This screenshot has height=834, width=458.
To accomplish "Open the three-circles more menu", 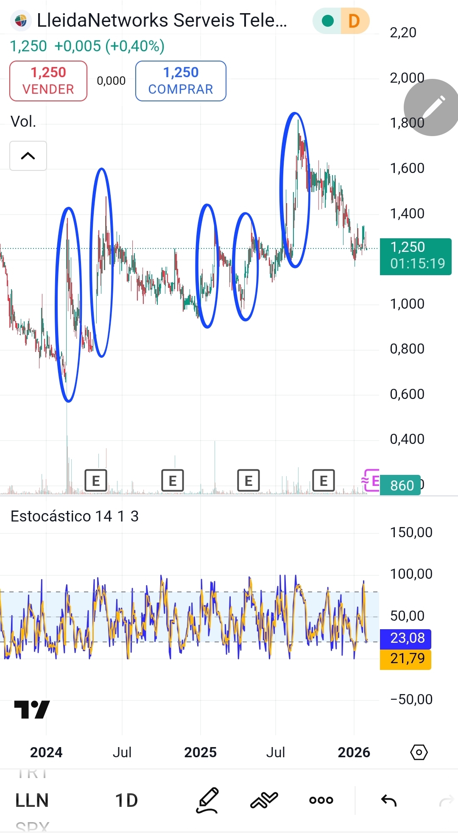I will [321, 801].
